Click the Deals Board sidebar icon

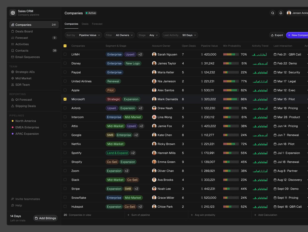point(13,31)
